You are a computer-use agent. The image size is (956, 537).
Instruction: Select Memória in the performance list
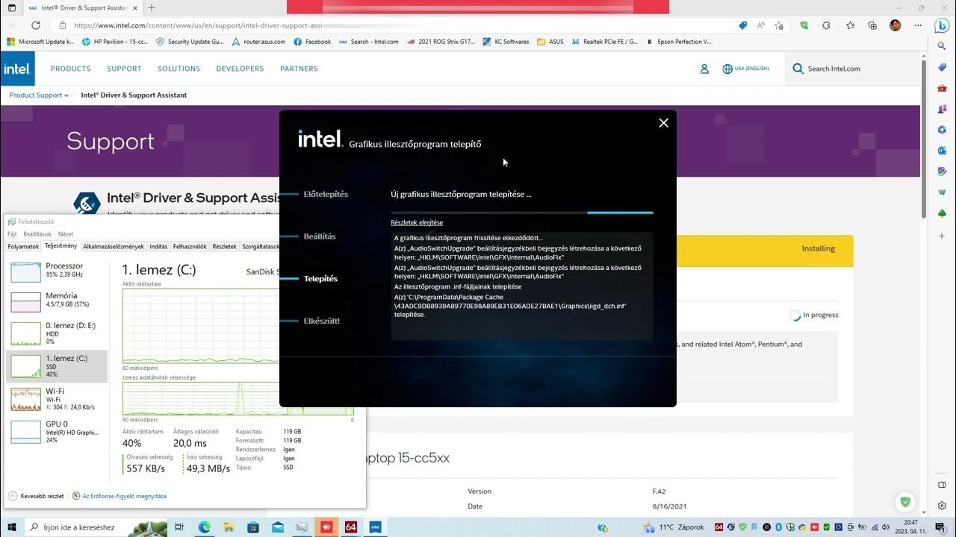coord(57,302)
